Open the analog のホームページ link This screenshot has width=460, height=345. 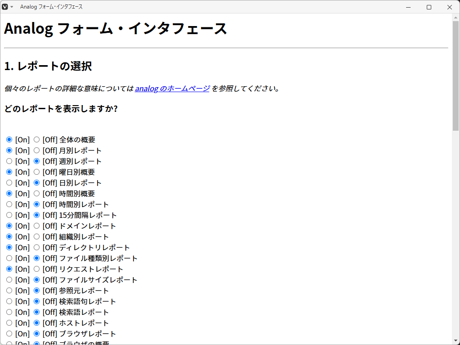point(172,88)
